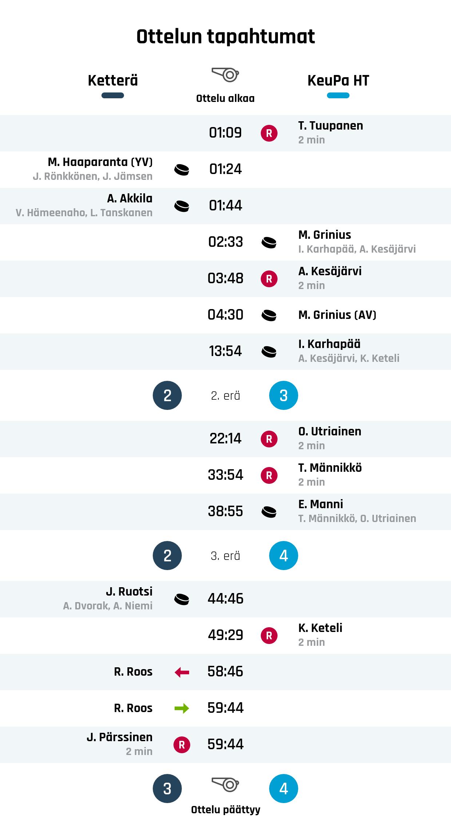Click the penalty icon beside T. Tuupanen
This screenshot has width=451, height=822.
pyautogui.click(x=269, y=133)
